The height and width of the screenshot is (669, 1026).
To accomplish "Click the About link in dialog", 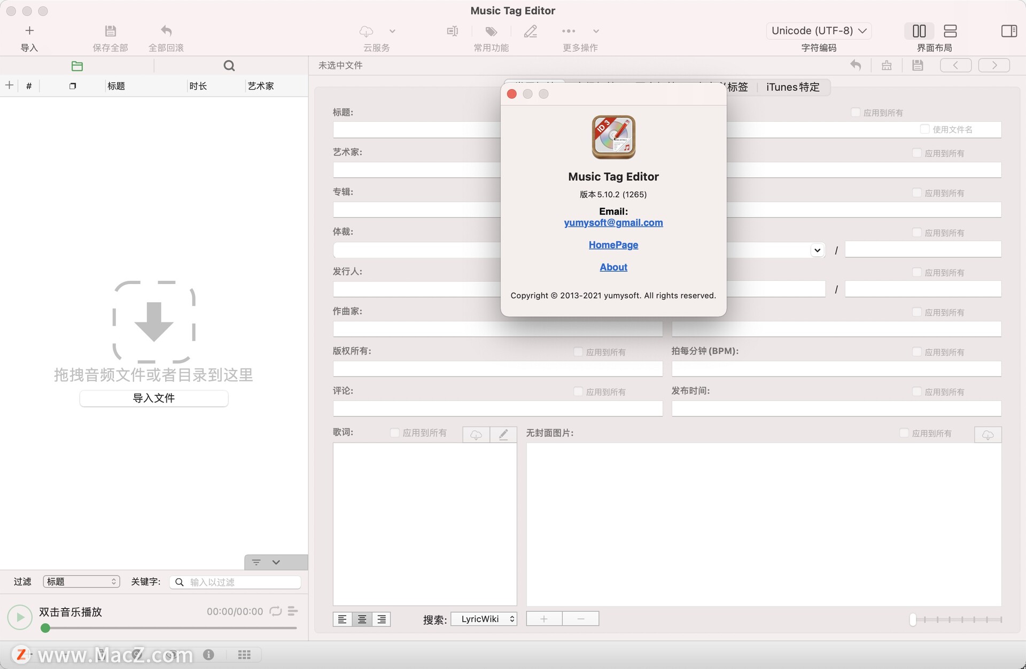I will click(x=613, y=267).
